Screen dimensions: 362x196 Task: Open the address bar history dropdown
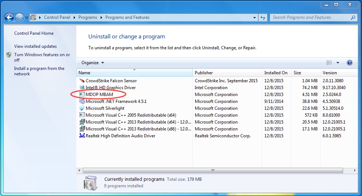(254, 17)
